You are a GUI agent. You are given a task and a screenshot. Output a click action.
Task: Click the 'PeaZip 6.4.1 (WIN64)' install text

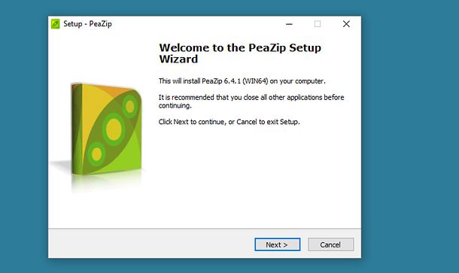pos(235,81)
